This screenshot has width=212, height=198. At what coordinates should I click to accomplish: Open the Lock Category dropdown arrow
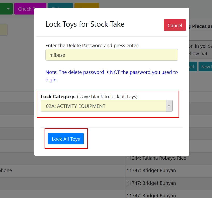point(169,106)
